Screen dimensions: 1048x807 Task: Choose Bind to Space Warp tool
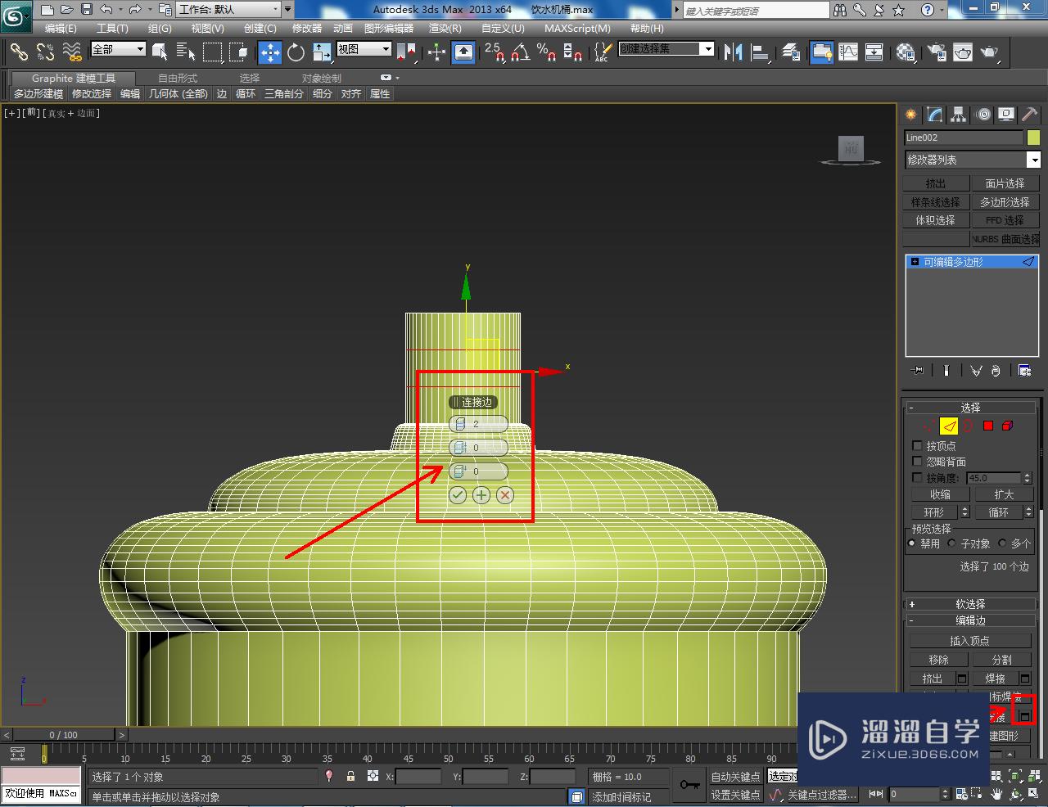pyautogui.click(x=73, y=52)
